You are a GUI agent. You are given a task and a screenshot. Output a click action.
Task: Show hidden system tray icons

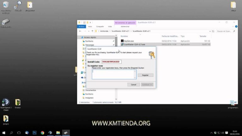[x=211, y=133]
